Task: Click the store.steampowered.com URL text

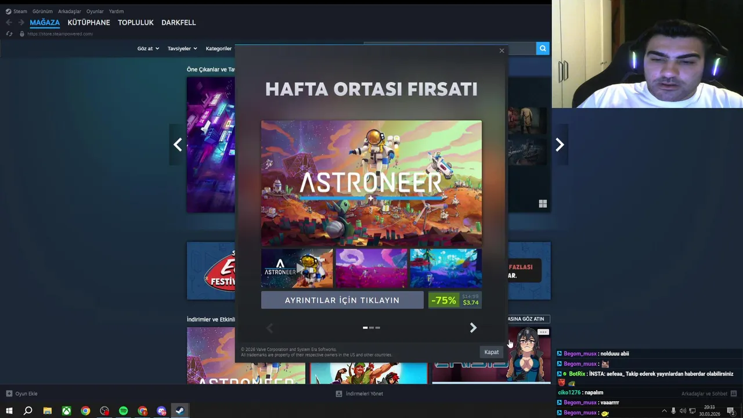Action: click(x=60, y=34)
